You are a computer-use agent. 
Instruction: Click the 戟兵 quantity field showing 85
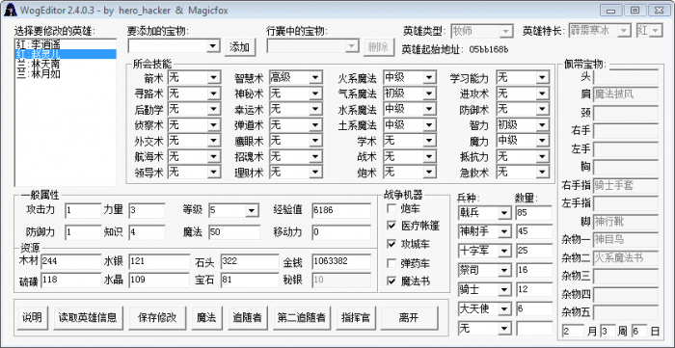(x=534, y=213)
